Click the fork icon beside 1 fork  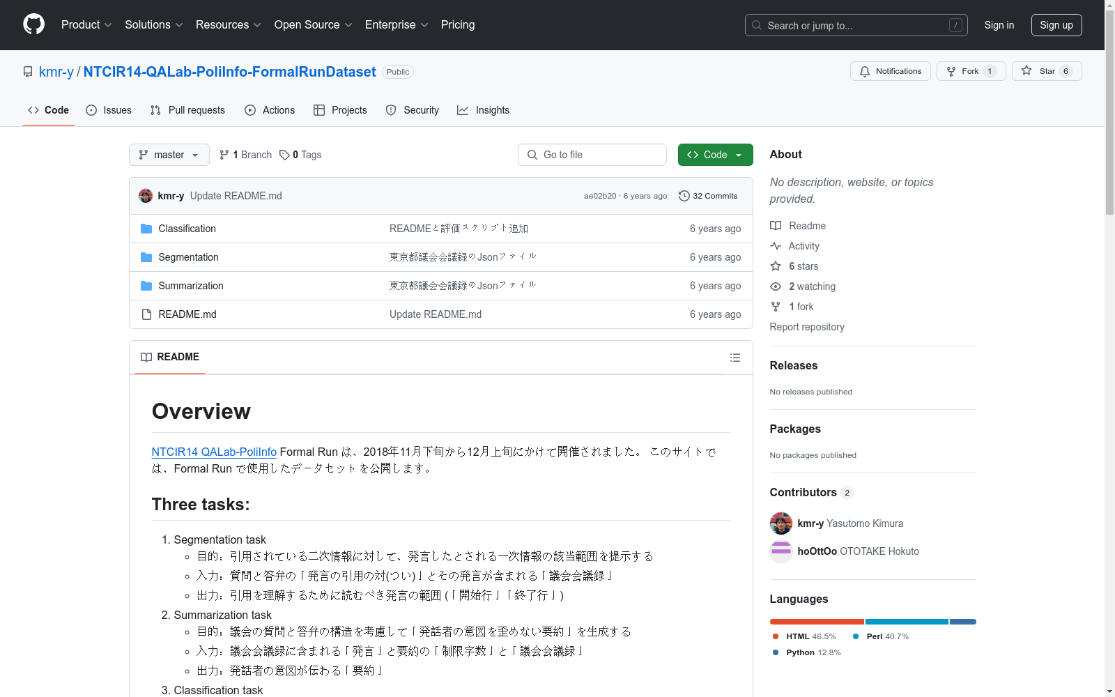(776, 307)
